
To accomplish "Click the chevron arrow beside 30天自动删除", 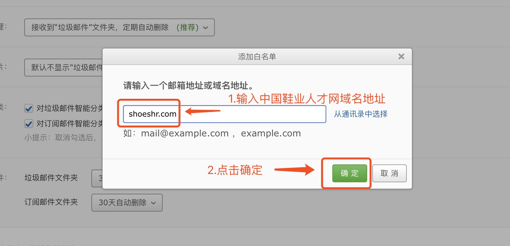I will tap(153, 203).
